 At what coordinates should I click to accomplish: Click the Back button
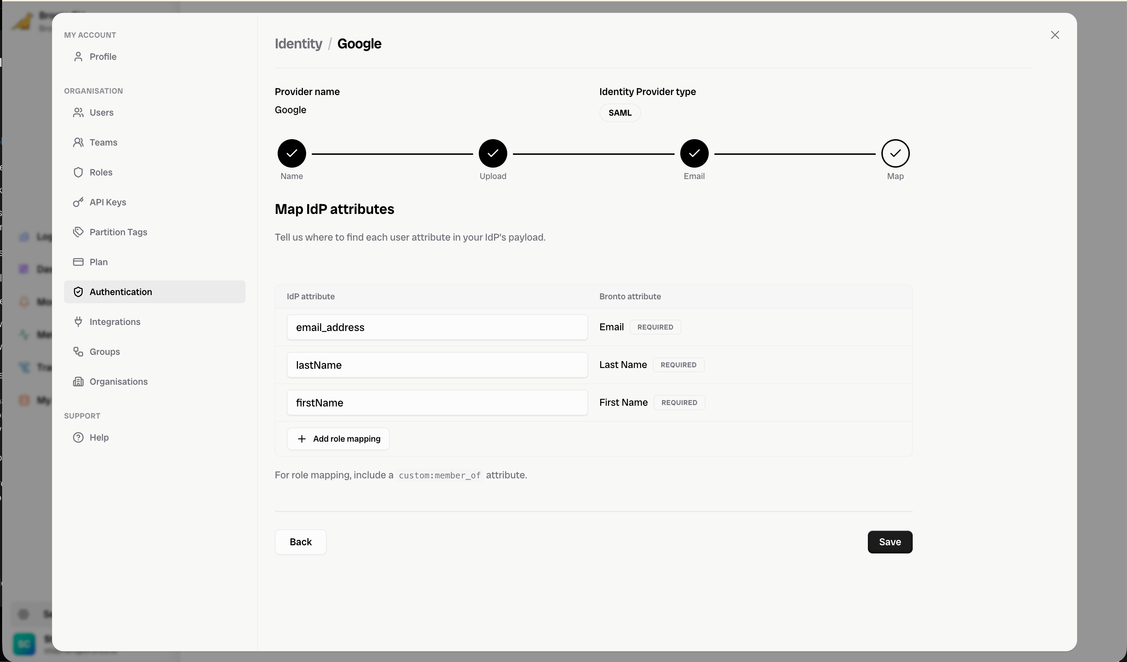(x=300, y=542)
